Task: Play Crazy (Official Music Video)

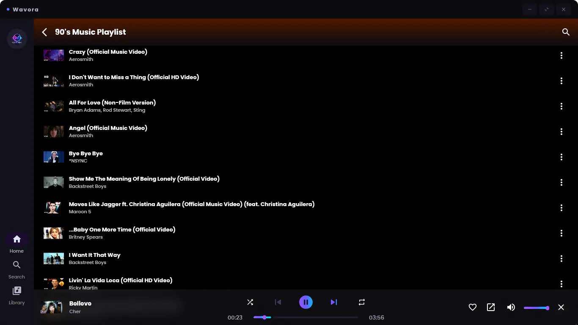Action: (108, 52)
